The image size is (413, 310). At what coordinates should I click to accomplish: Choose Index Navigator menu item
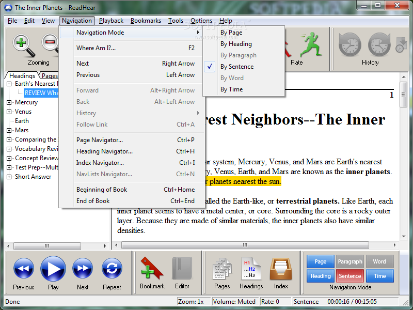pos(132,163)
